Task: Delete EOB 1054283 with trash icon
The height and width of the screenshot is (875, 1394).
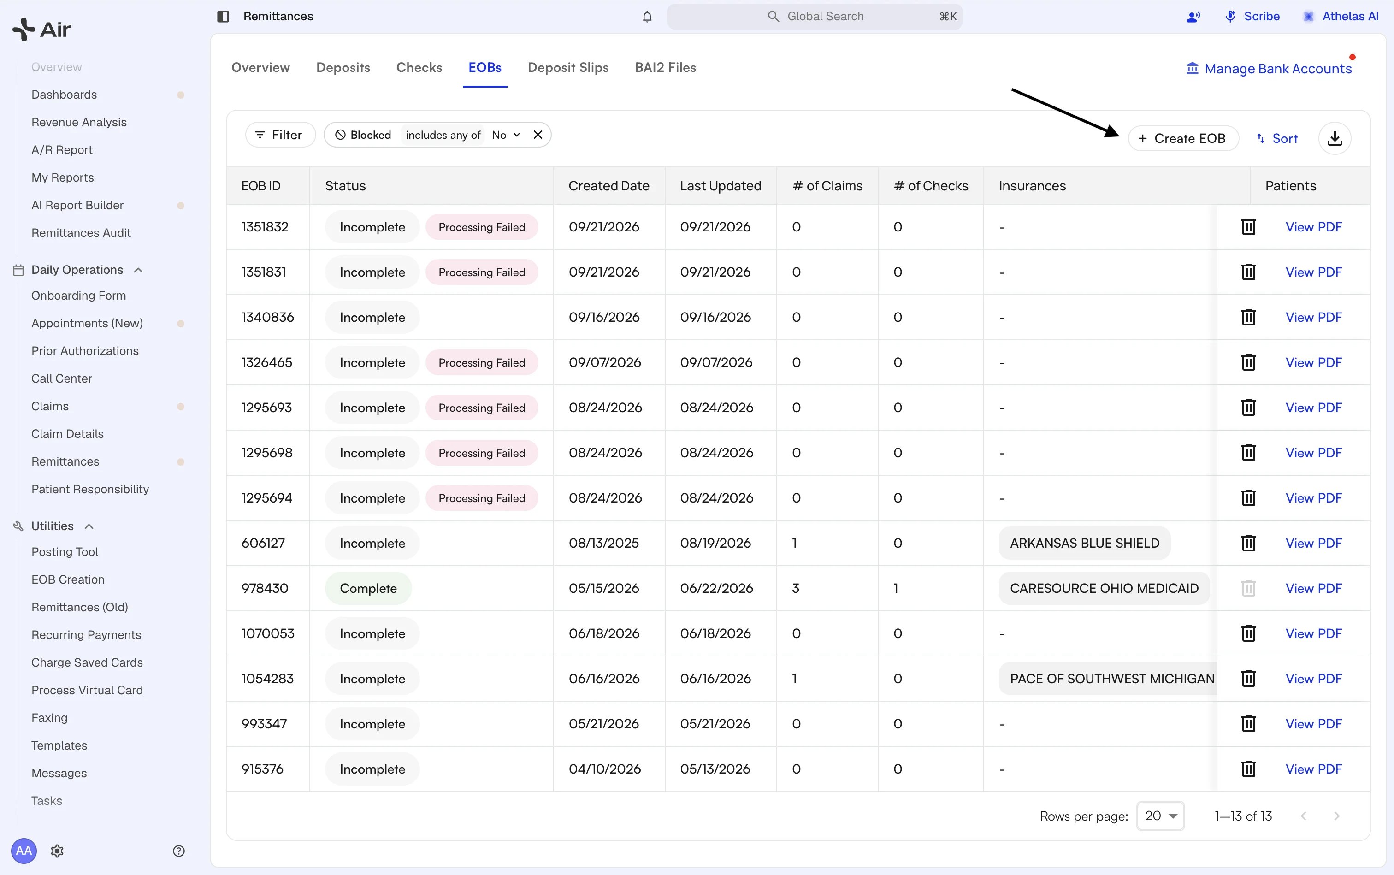Action: coord(1248,678)
